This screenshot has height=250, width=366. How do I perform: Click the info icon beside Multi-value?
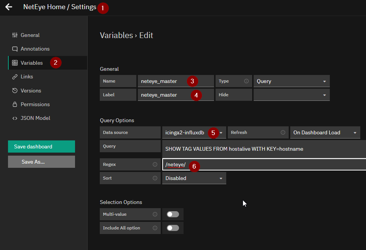click(155, 214)
